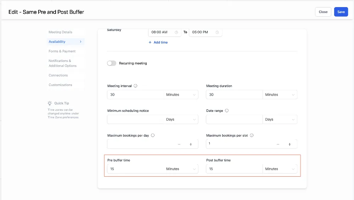Click Add time link for Saturday

pos(158,42)
